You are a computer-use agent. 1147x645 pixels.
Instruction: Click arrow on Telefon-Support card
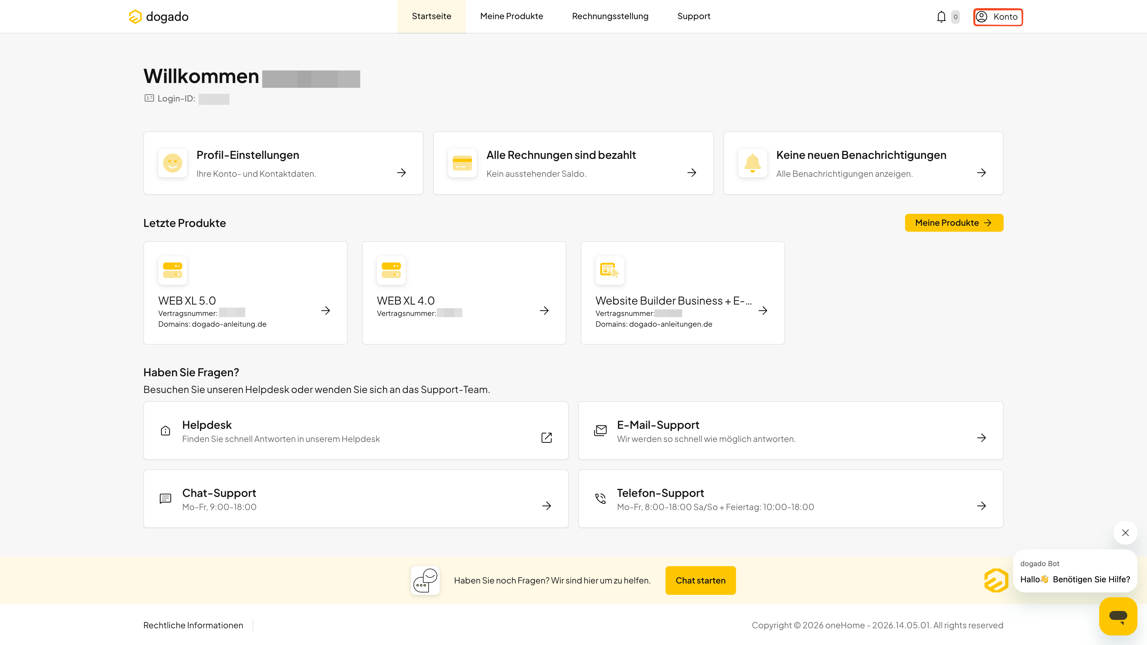tap(981, 506)
